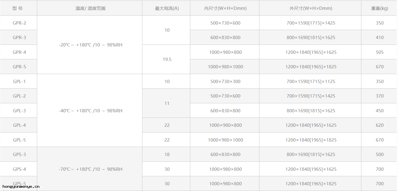Screen dimensions: 398x191
Task: Select the -40℃ ~ +180℃ range cell
Action: (x=90, y=111)
